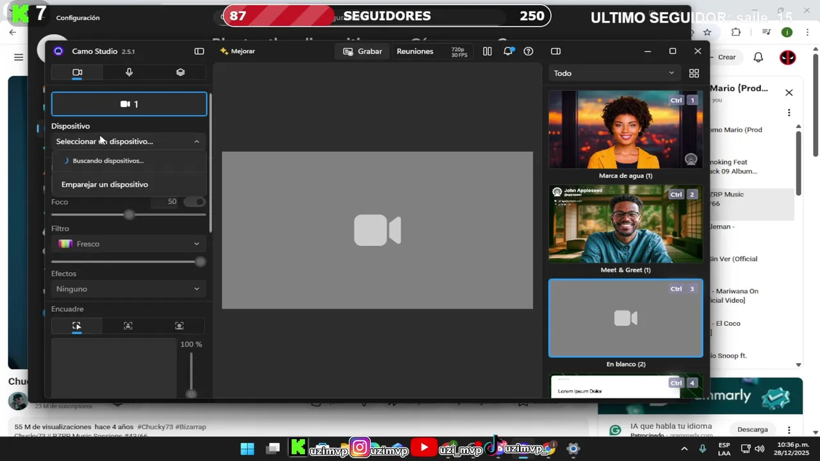Toggle the Foco auto switch
The width and height of the screenshot is (820, 461).
click(x=195, y=202)
